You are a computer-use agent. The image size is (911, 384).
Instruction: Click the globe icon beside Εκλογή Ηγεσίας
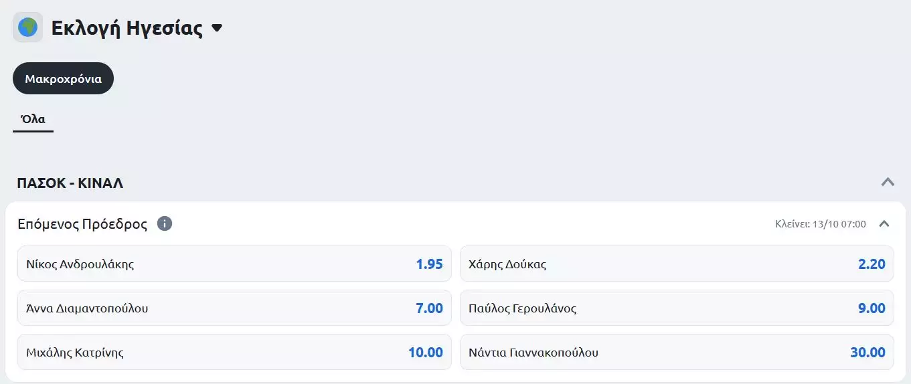coord(28,27)
